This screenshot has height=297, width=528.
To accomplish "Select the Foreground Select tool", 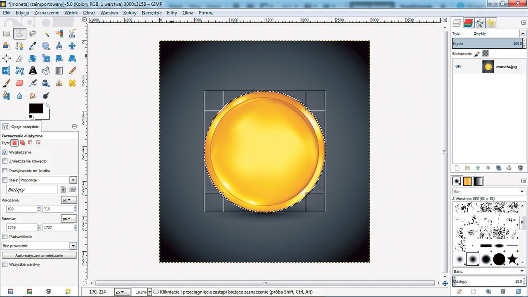I will pyautogui.click(x=7, y=46).
